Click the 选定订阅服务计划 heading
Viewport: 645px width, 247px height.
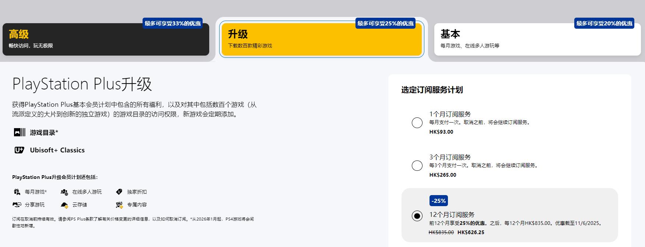click(x=432, y=90)
